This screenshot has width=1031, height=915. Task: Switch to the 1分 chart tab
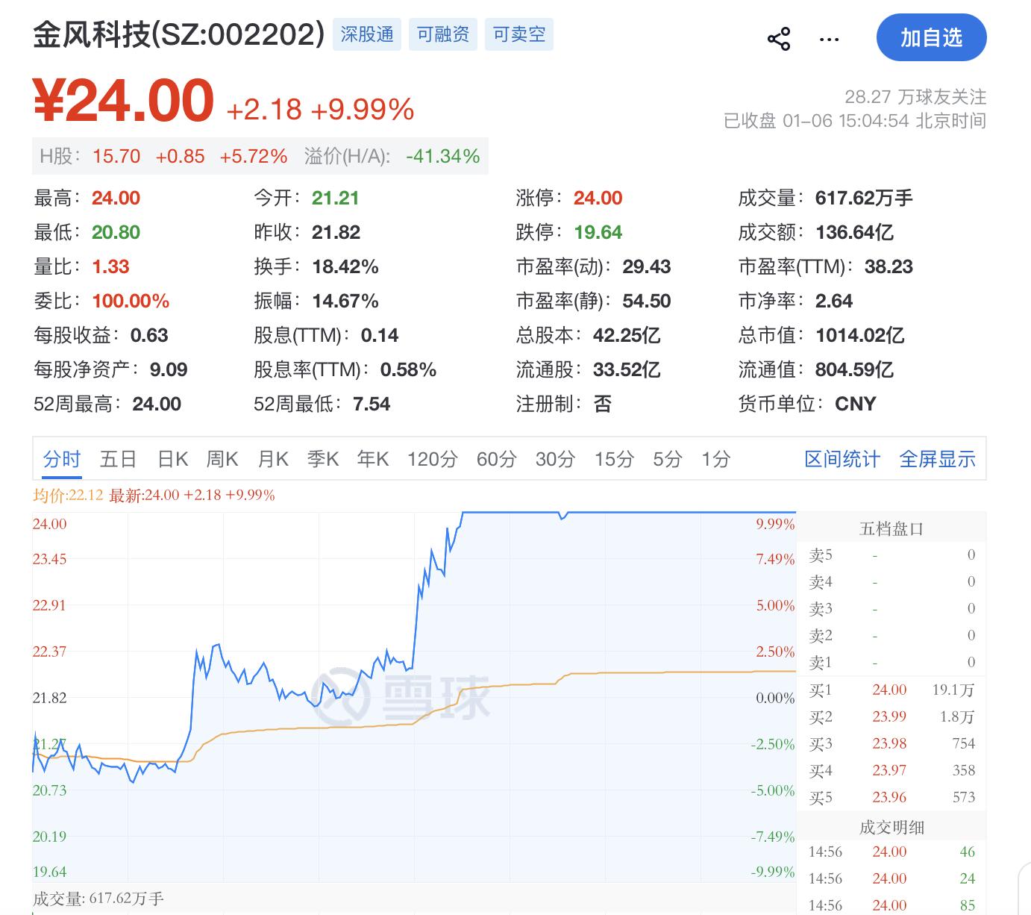716,459
